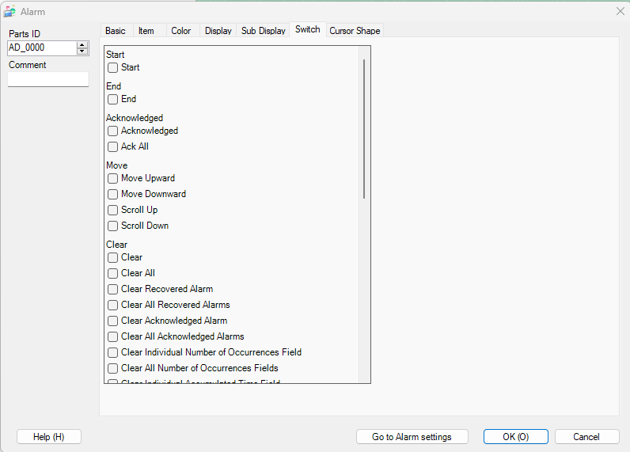Enable the Move Downward switch
Viewport: 630px width, 452px height.
click(113, 194)
